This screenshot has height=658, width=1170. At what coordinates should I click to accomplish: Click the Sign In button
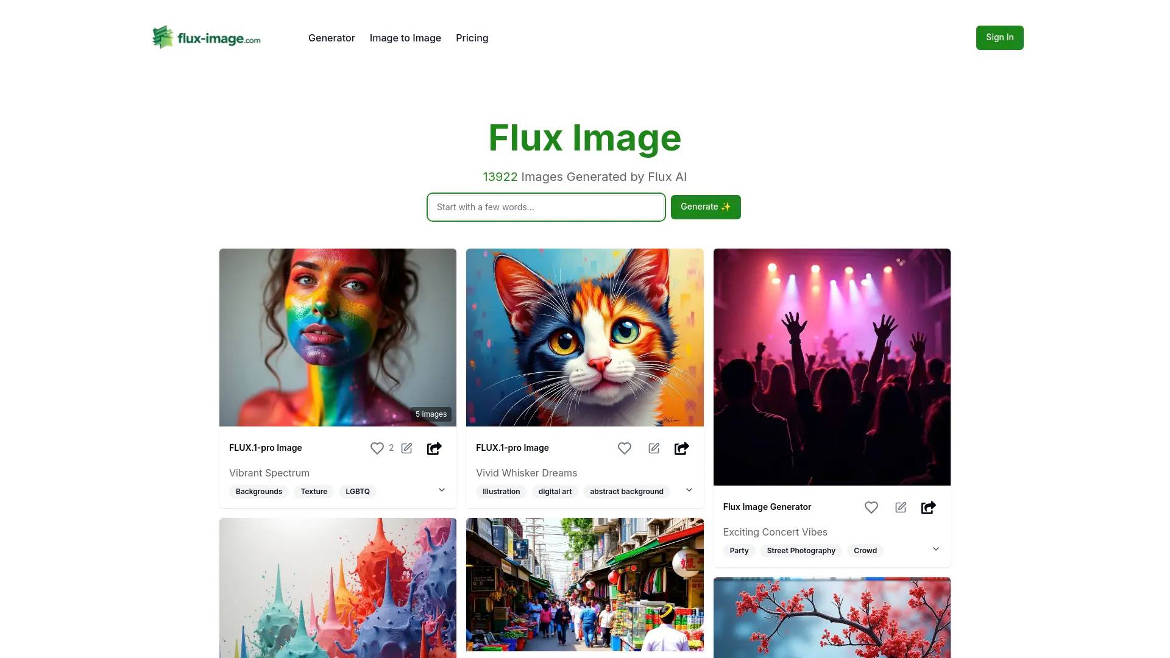pyautogui.click(x=999, y=37)
